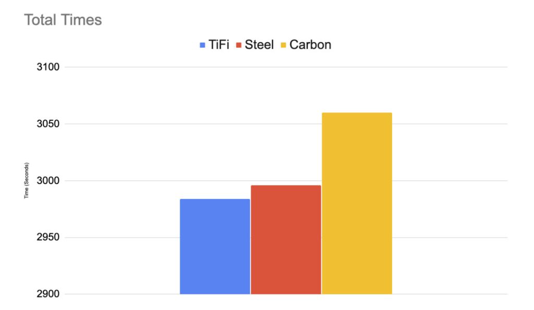Click the blue TiFi legend swatch

tap(203, 45)
